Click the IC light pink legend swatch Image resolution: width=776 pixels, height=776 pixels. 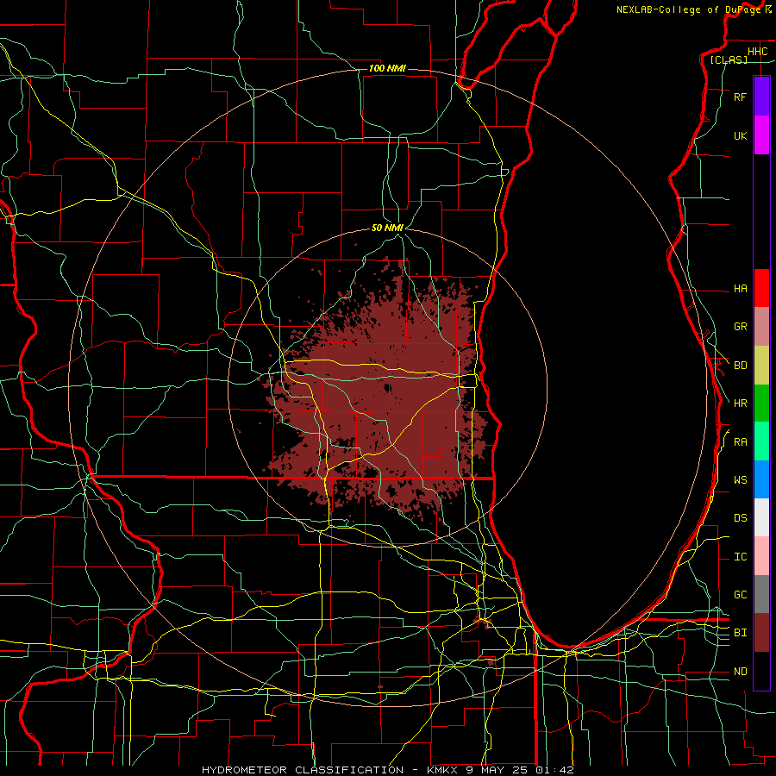761,556
